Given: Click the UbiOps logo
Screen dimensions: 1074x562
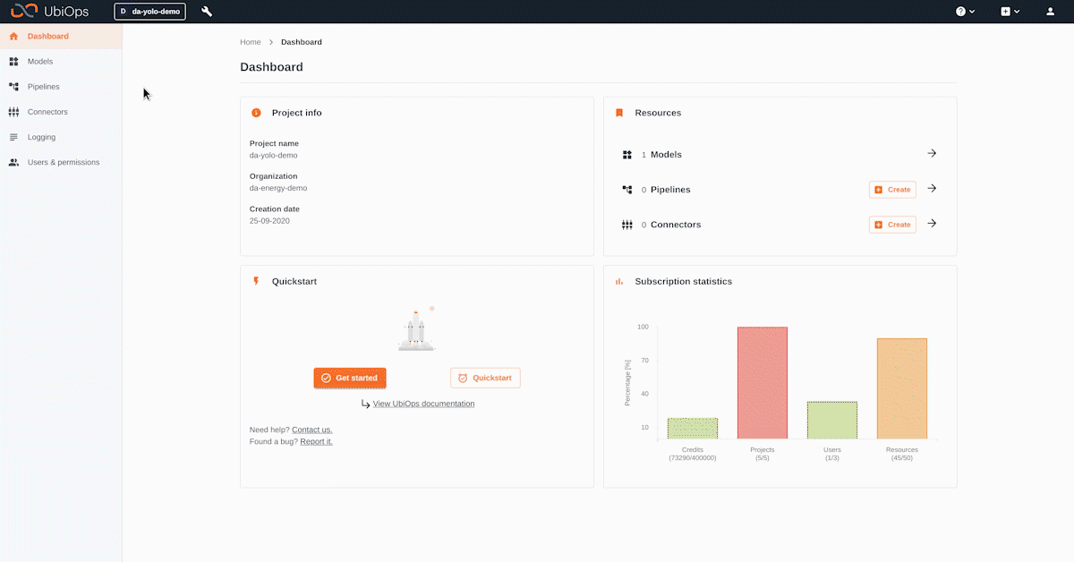Looking at the screenshot, I should [50, 11].
